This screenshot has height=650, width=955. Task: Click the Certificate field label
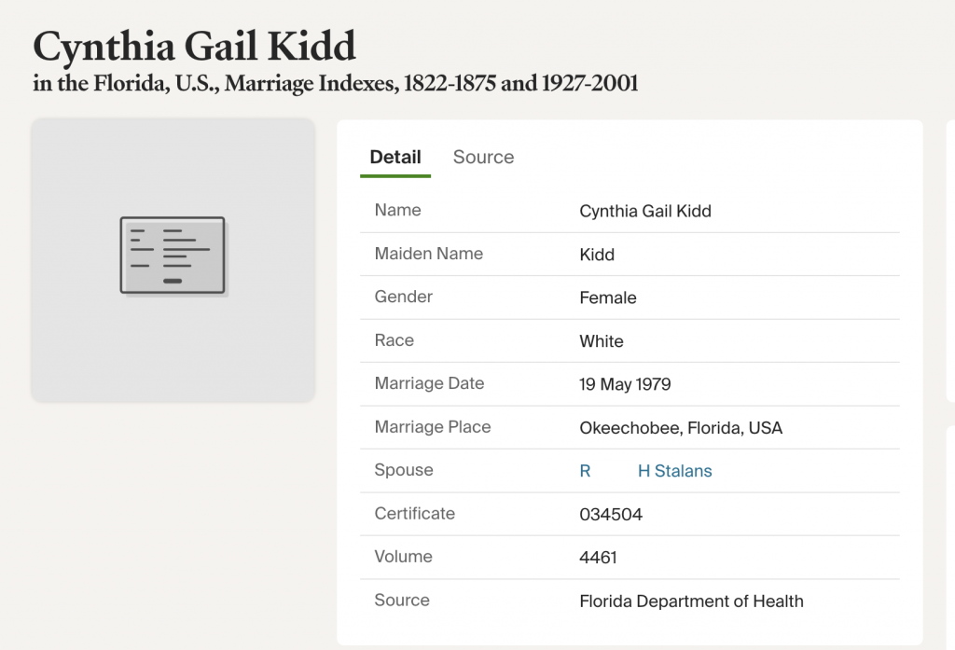[x=415, y=514]
